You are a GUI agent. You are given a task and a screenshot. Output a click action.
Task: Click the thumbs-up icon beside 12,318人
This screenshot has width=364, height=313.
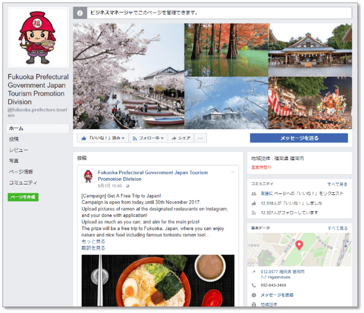pyautogui.click(x=254, y=204)
